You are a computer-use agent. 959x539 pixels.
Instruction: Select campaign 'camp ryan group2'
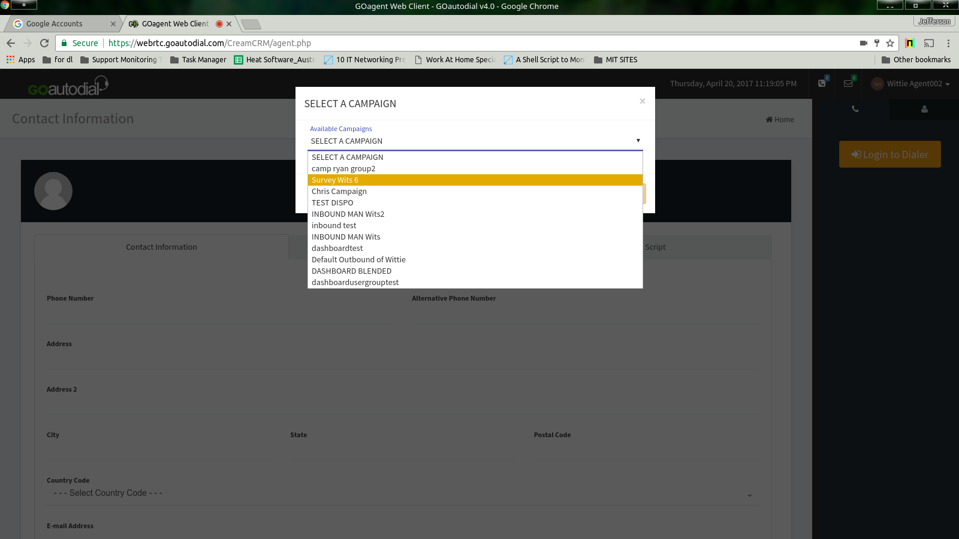475,169
